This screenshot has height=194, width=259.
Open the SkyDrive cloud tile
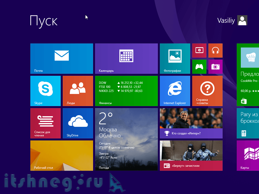coord(78,123)
